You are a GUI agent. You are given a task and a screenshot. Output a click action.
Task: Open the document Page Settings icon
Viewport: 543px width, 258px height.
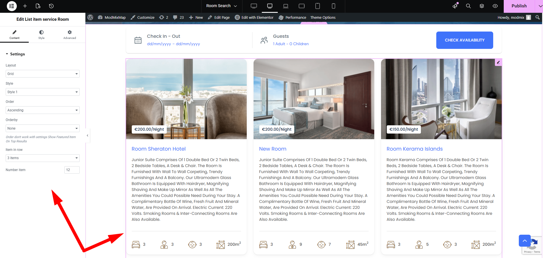pyautogui.click(x=38, y=6)
